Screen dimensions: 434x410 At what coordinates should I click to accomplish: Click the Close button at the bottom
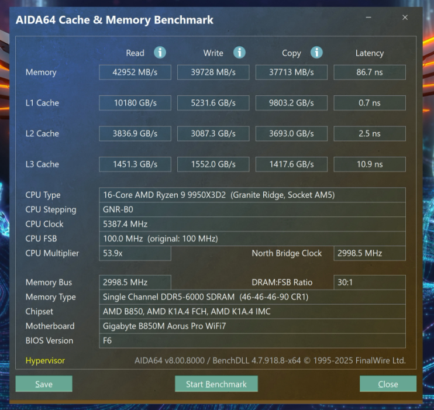click(x=388, y=384)
